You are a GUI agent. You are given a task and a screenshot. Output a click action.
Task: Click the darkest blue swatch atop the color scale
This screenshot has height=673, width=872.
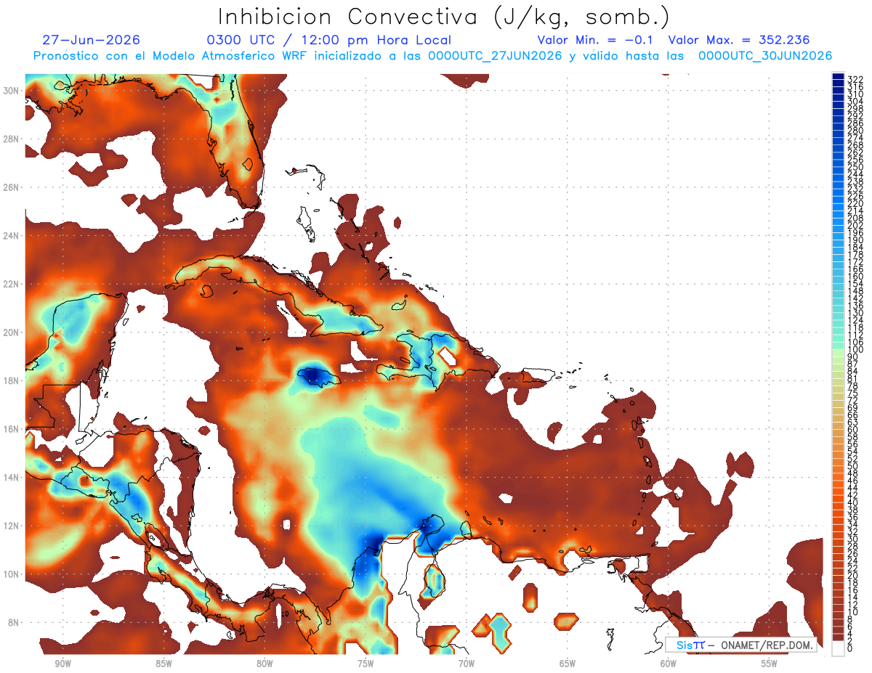click(838, 78)
